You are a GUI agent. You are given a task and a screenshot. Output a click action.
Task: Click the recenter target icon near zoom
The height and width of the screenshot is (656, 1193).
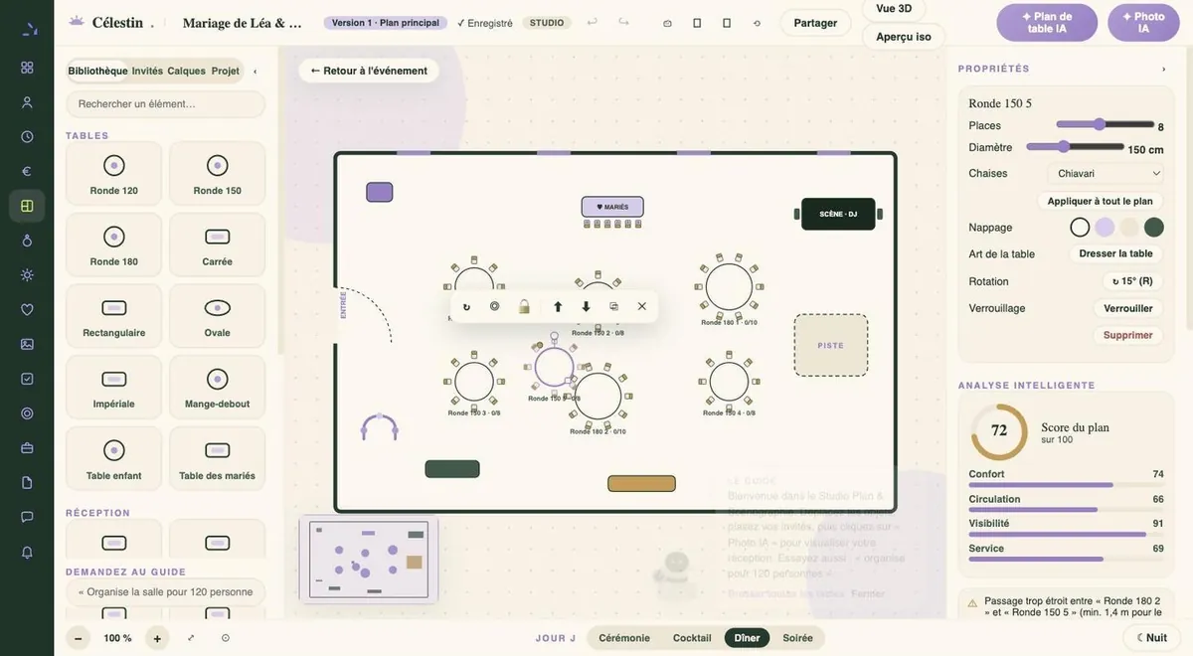(226, 638)
